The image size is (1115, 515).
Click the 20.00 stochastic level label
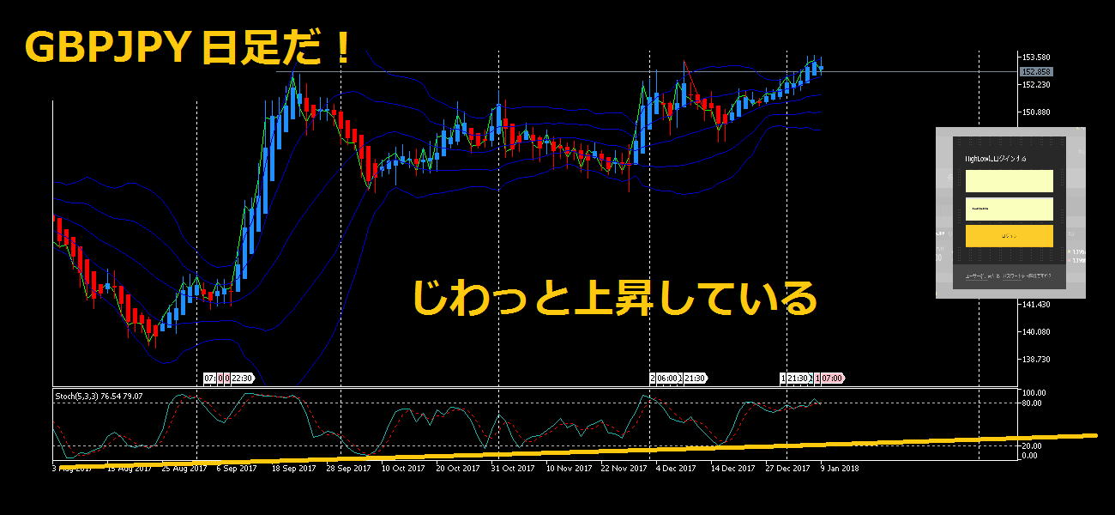1032,446
